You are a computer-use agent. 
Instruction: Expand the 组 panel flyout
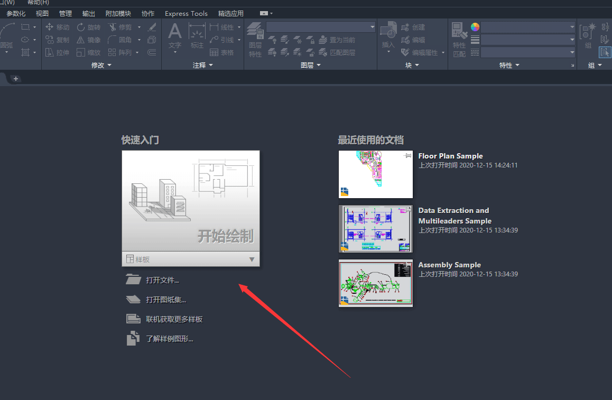point(595,65)
